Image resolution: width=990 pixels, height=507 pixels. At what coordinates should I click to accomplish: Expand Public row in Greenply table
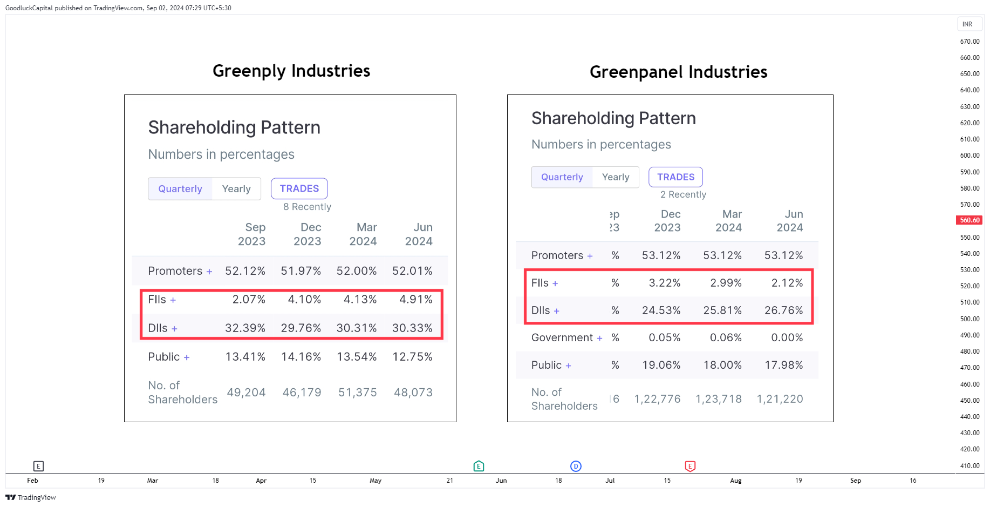point(187,357)
